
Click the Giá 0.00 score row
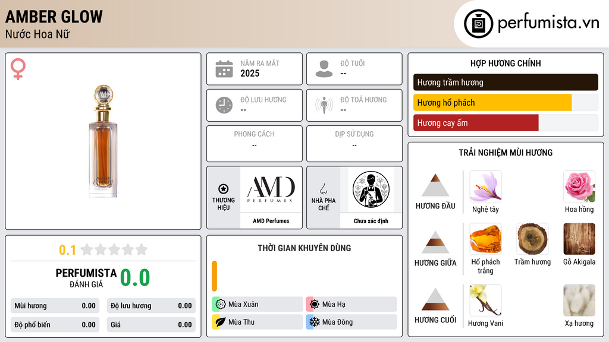(151, 325)
